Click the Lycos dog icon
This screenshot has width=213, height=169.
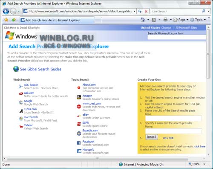pyautogui.click(x=21, y=111)
